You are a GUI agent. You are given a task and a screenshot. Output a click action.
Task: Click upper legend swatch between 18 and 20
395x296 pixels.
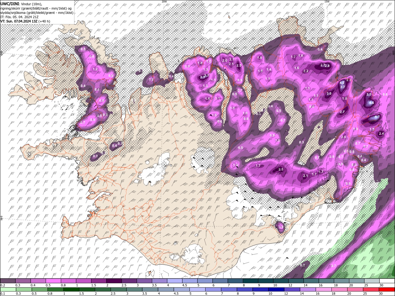(x=341, y=281)
